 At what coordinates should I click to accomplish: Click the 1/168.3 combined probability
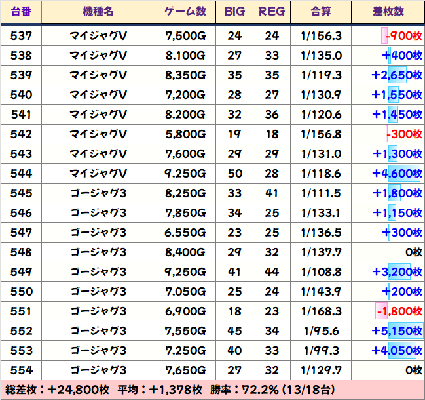[321, 311]
